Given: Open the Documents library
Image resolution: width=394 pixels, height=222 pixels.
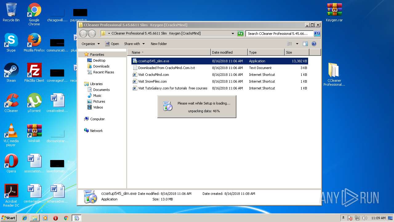Looking at the screenshot, I should 101,90.
